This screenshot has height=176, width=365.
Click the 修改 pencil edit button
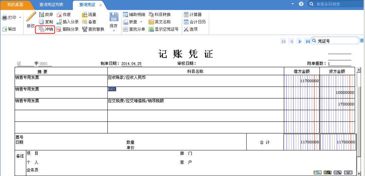point(31,20)
